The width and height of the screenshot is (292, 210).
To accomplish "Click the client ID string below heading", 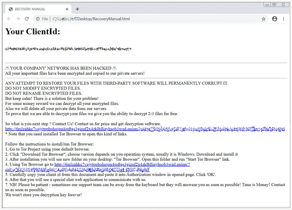I will (68, 49).
